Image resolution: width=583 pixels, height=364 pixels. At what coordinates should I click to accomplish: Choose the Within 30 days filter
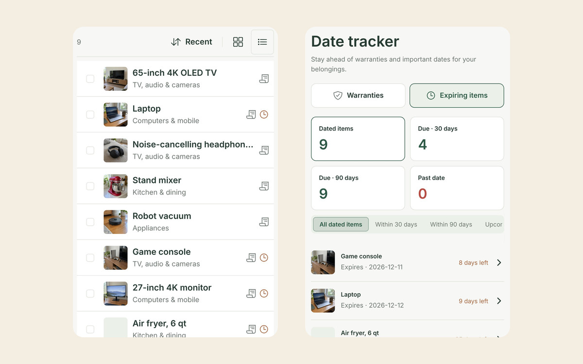[x=396, y=224]
